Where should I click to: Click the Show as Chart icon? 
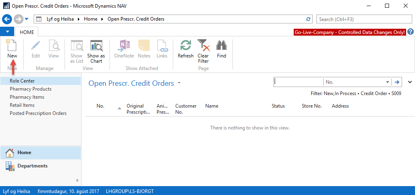[x=96, y=46]
